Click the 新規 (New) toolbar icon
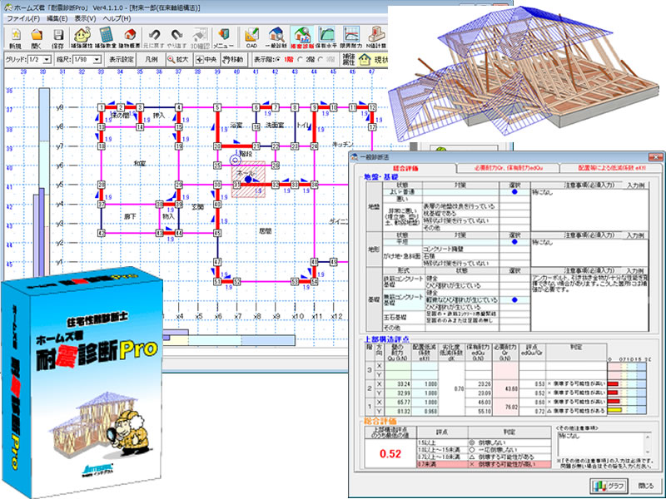The height and width of the screenshot is (499, 666). (x=15, y=37)
